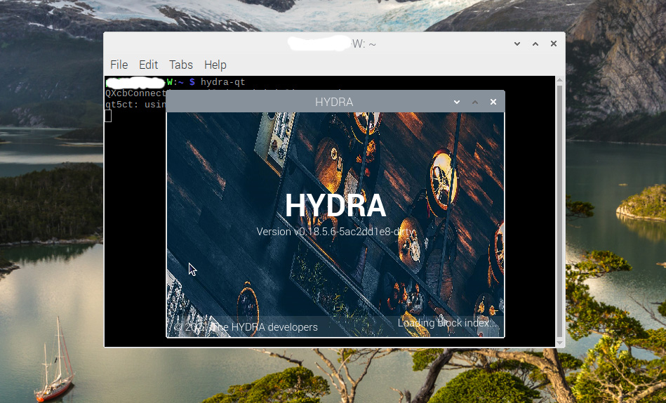Close the HYDRA splash window
This screenshot has width=666, height=403.
(x=493, y=102)
